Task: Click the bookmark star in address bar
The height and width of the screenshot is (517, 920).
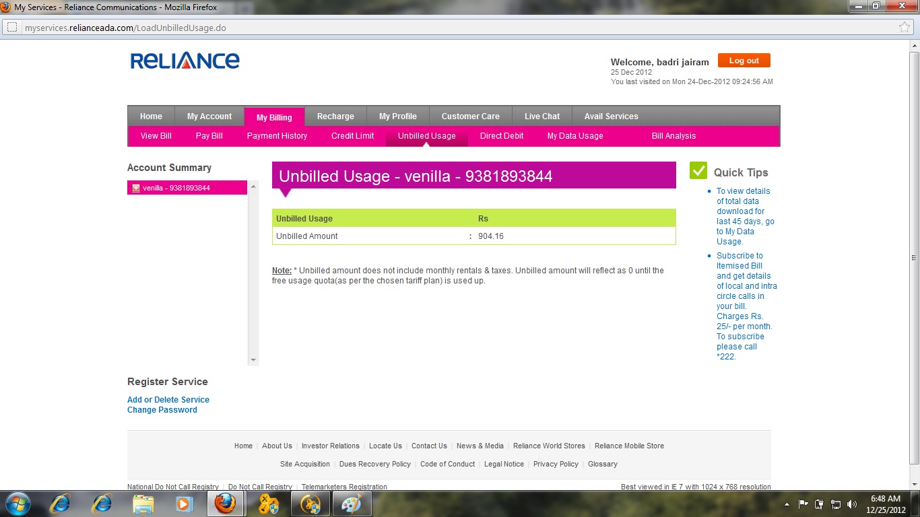Action: pyautogui.click(x=905, y=28)
